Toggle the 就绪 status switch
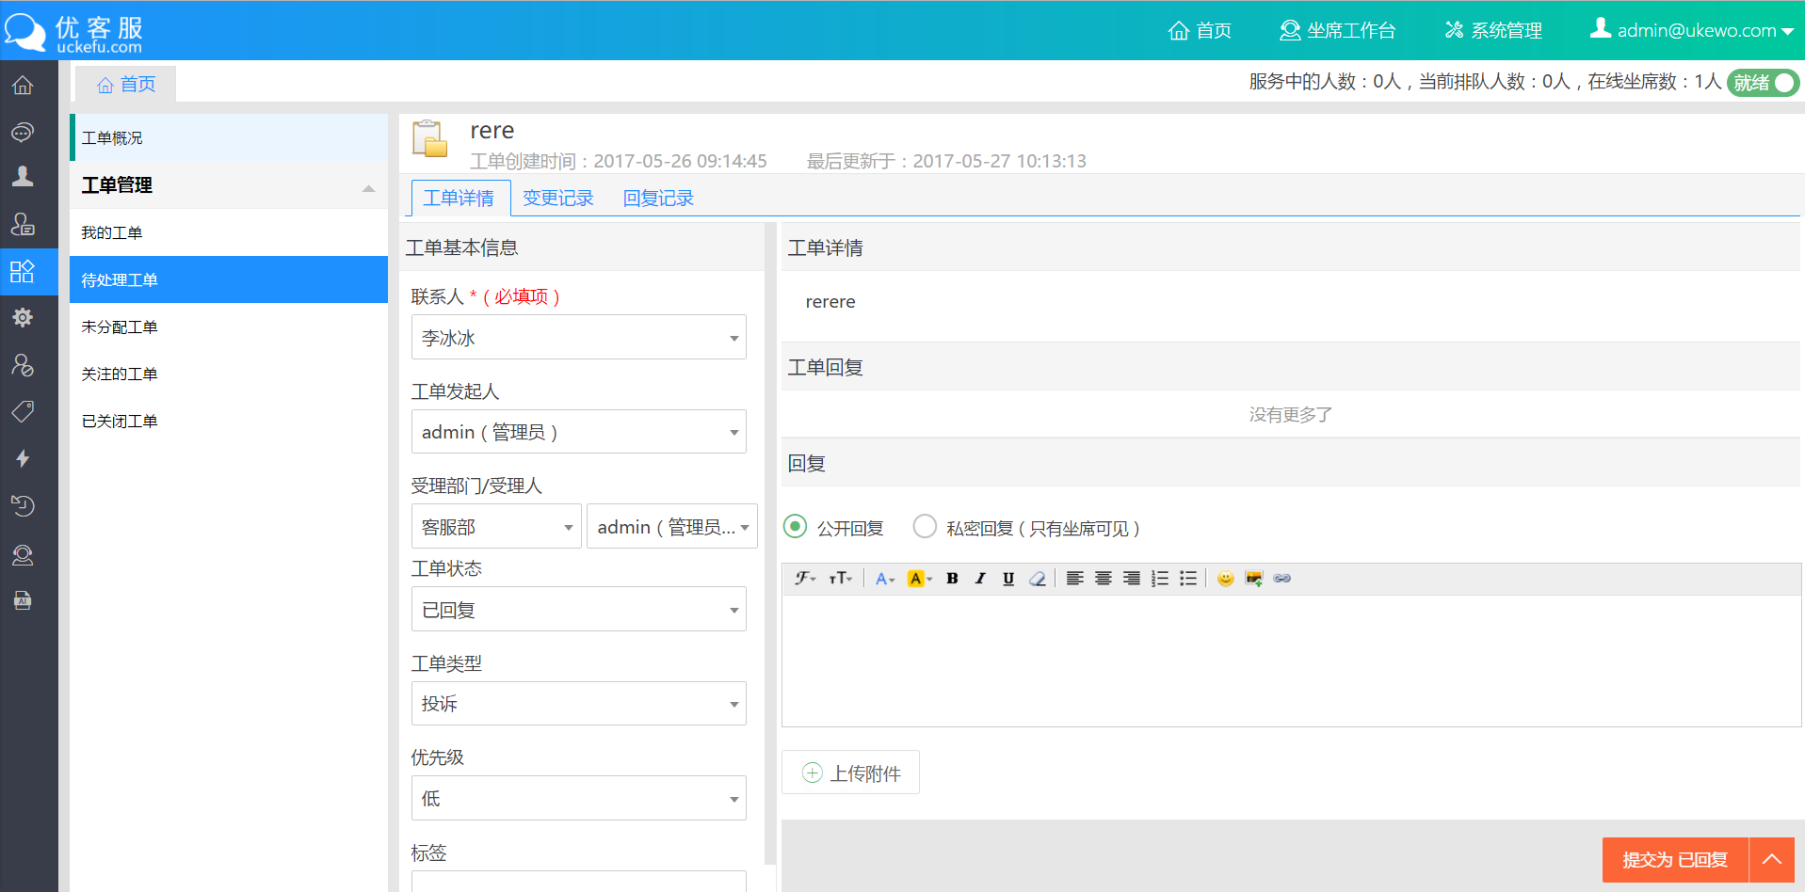This screenshot has width=1805, height=892. 1763,83
